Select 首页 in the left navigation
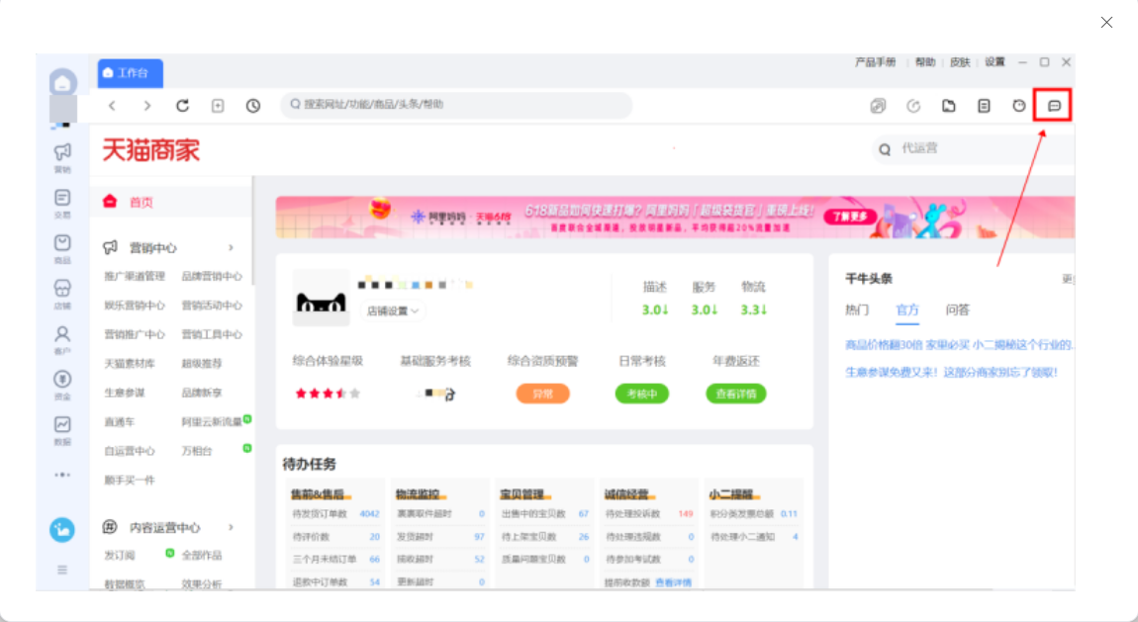Image resolution: width=1138 pixels, height=622 pixels. click(171, 203)
